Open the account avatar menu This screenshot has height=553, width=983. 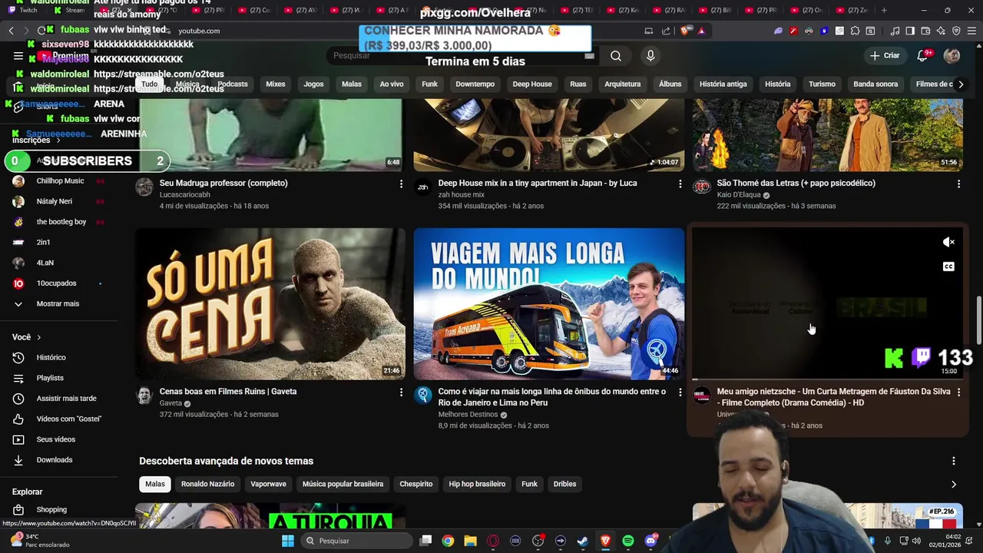click(952, 55)
